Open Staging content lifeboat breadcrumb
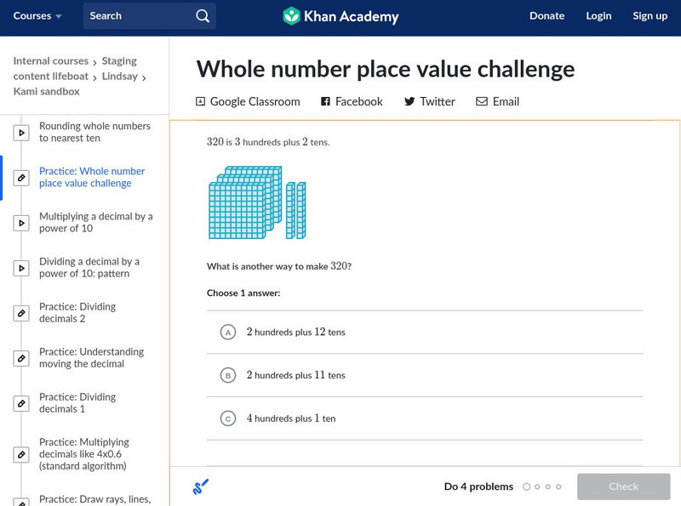This screenshot has height=506, width=681. click(x=75, y=69)
